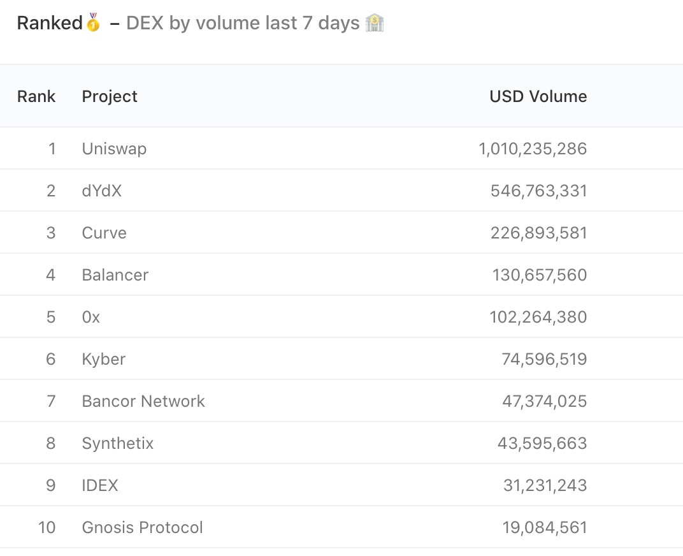Click rank number 7 in Bancor Network row
The height and width of the screenshot is (556, 683).
pyautogui.click(x=51, y=401)
